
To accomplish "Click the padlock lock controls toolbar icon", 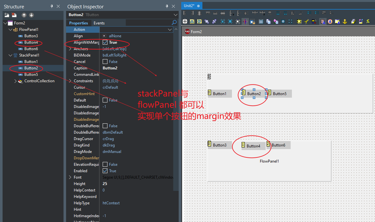I will 253,22.
